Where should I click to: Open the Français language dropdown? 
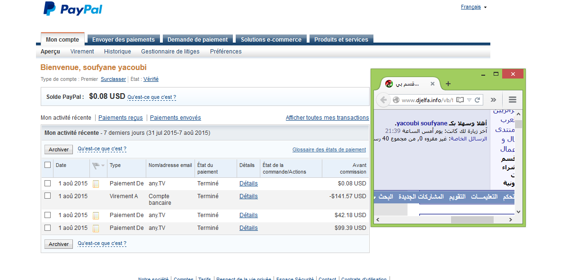click(x=474, y=7)
